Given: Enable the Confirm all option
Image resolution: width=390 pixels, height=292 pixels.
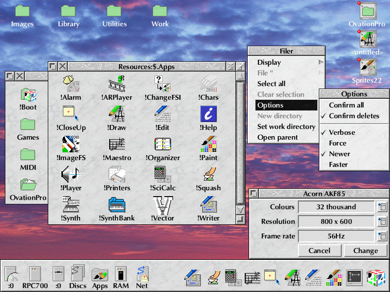Looking at the screenshot, I should (x=354, y=105).
